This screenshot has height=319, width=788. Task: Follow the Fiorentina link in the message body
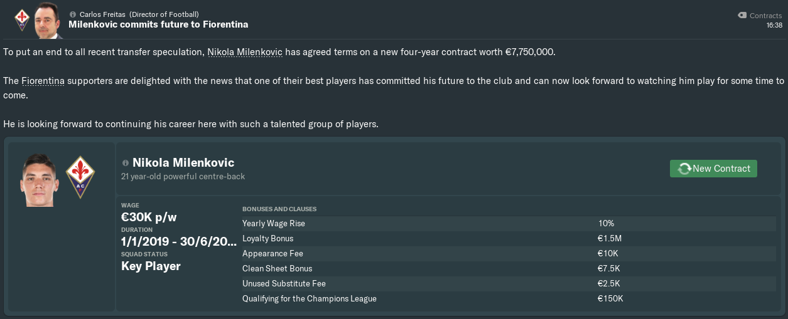tap(43, 81)
